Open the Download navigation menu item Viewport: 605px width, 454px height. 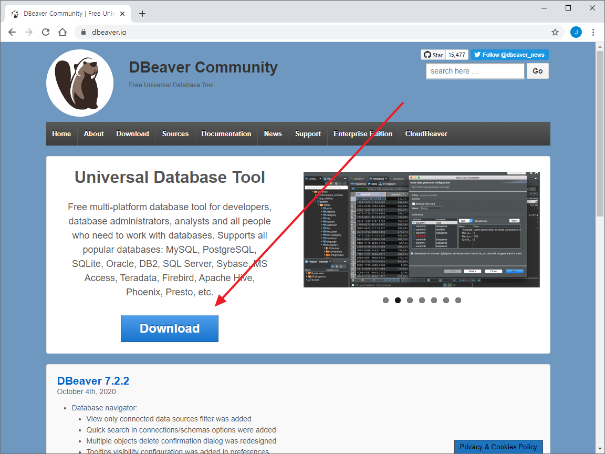tap(133, 133)
